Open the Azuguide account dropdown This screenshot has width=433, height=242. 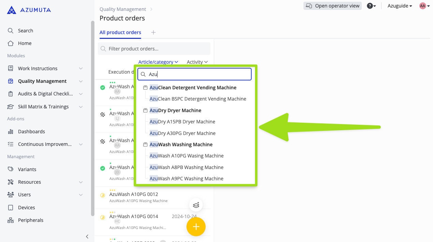click(x=400, y=6)
